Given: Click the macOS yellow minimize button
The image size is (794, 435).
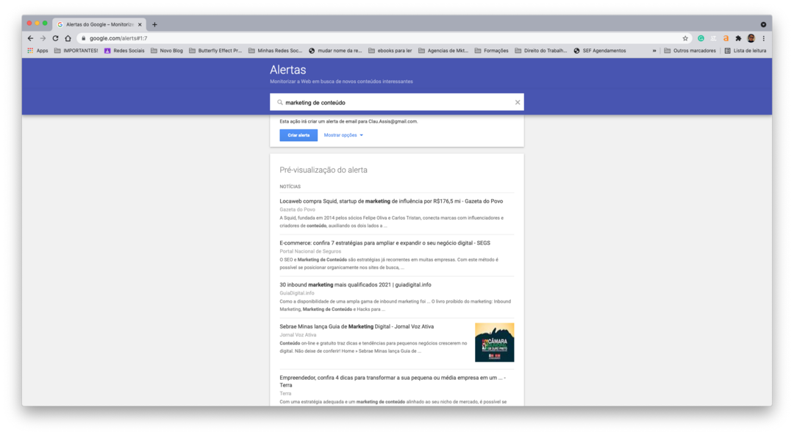Looking at the screenshot, I should click(37, 24).
